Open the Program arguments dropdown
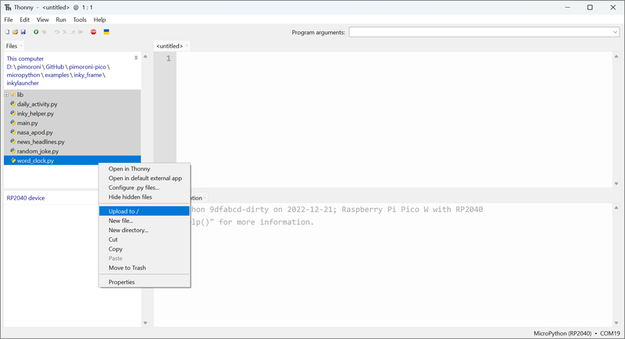This screenshot has width=625, height=339. 615,32
